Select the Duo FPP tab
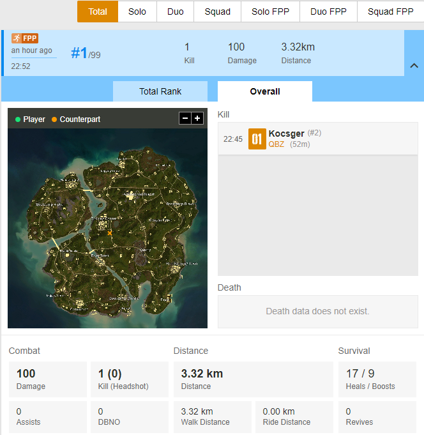 328,11
